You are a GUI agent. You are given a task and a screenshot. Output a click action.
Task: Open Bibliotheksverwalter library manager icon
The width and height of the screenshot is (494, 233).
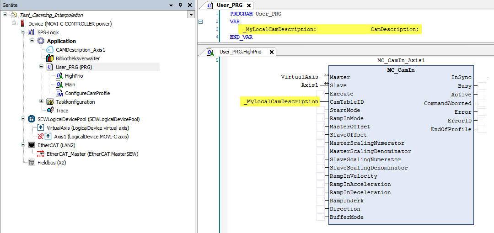pos(50,58)
